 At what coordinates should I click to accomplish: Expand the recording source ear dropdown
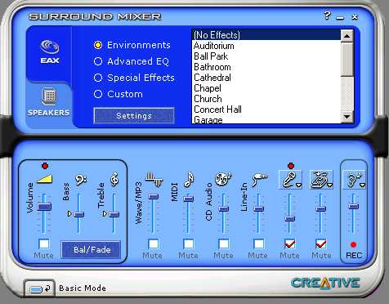[362, 186]
